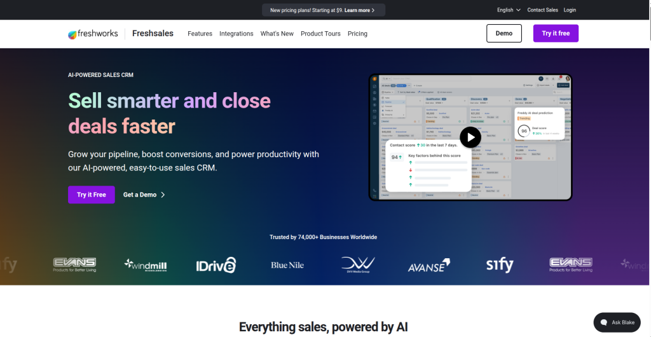651x337 pixels.
Task: Click the Demo button in header
Action: click(x=504, y=33)
